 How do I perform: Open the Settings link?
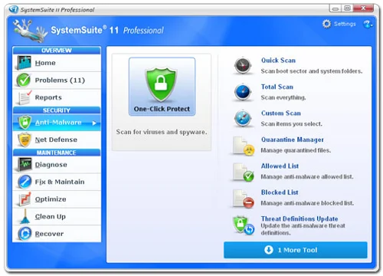tap(345, 24)
